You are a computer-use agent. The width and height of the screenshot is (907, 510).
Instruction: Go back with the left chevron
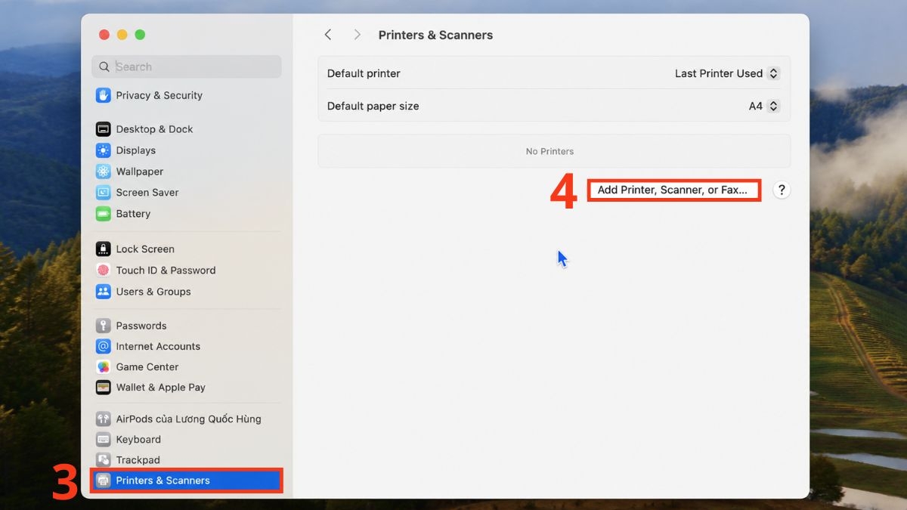(328, 35)
